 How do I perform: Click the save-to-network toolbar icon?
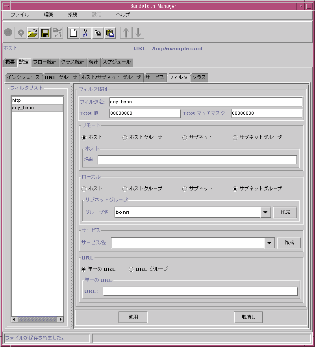point(57,33)
